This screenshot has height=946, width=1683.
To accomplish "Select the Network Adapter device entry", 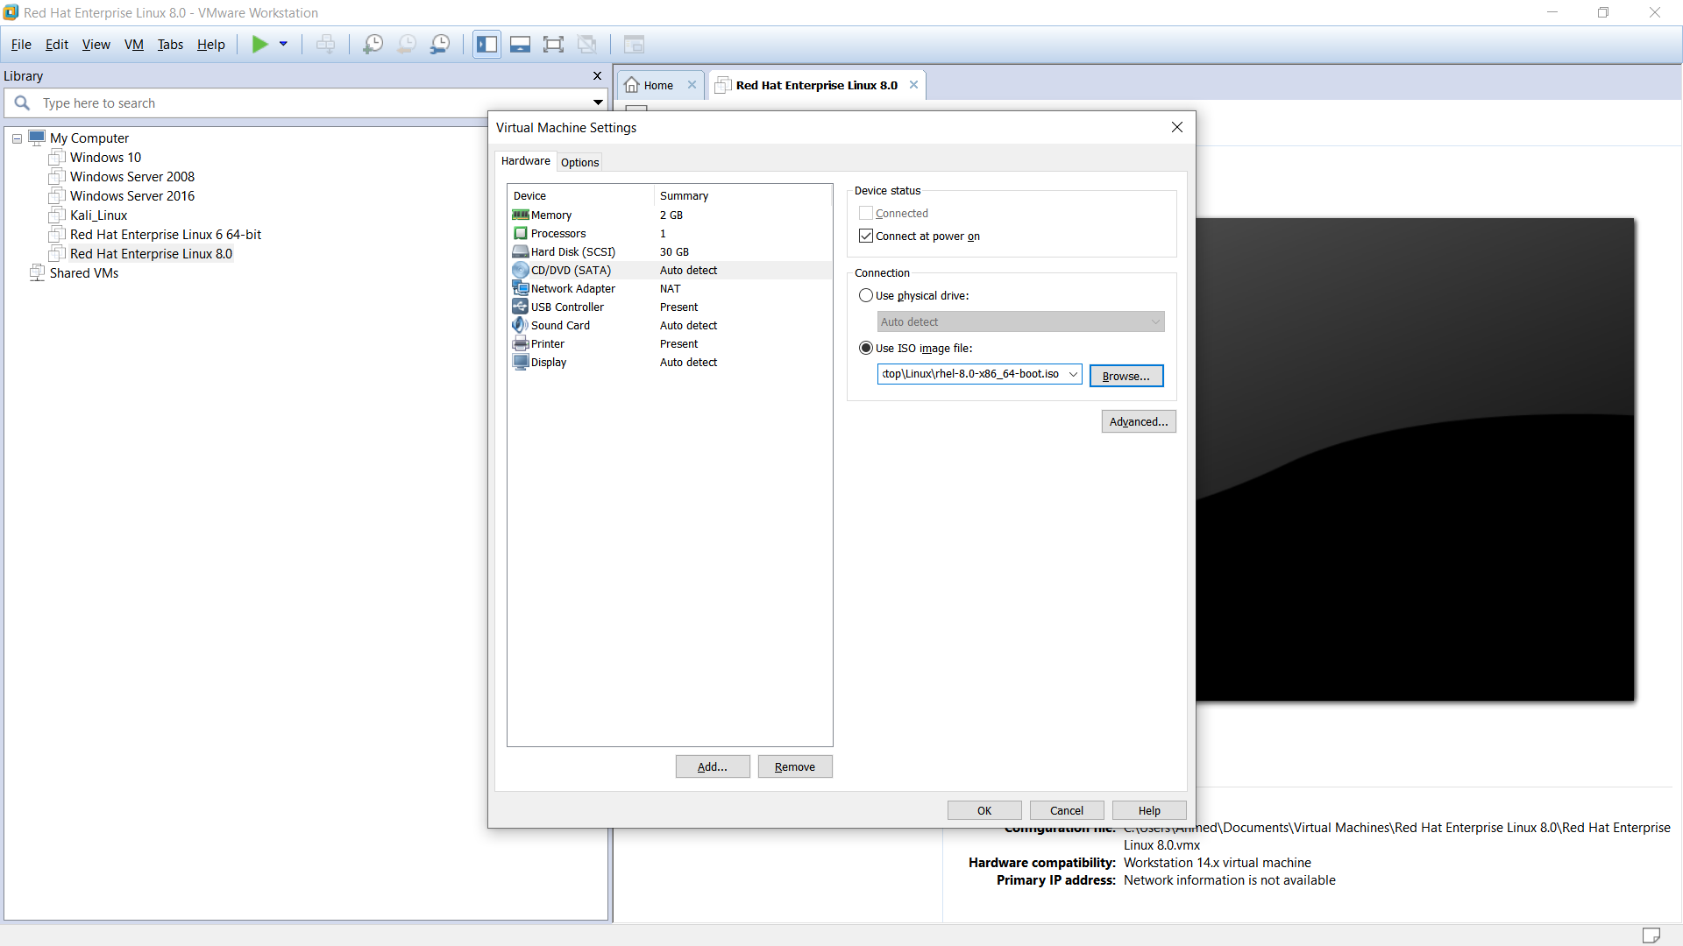I will pos(572,289).
